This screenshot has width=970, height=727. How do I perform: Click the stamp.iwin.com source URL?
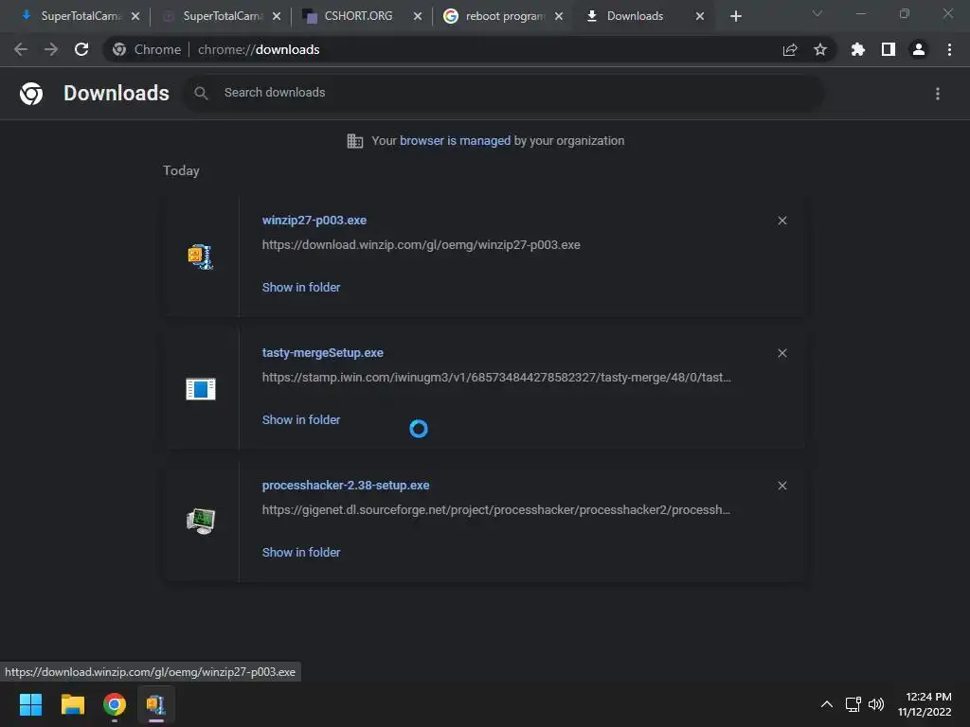click(496, 377)
